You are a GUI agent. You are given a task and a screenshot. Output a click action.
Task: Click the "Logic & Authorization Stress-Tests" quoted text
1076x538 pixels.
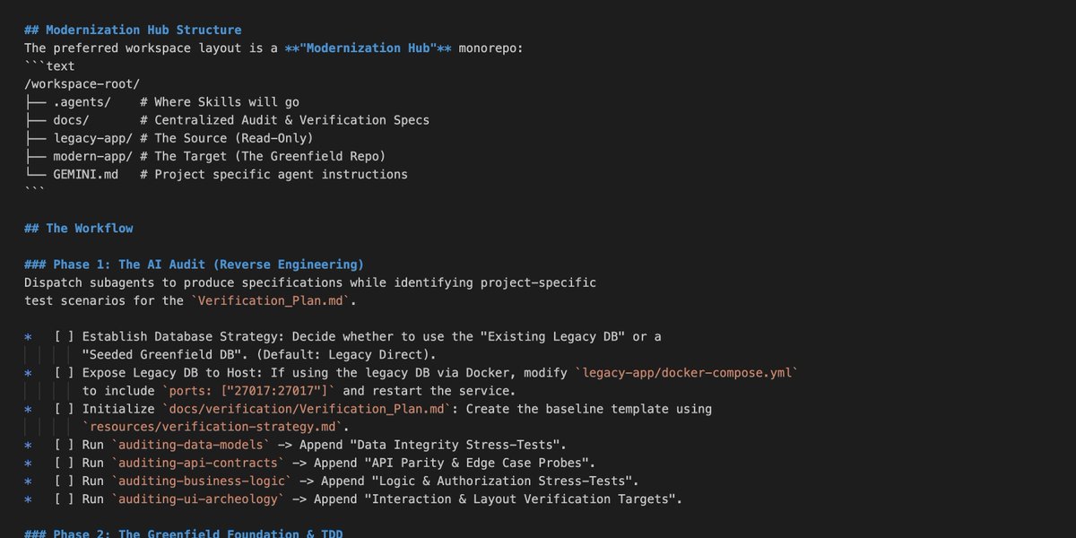point(501,481)
